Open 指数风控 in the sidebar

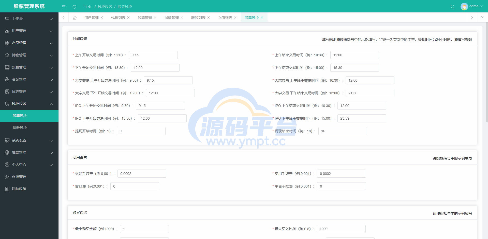point(20,128)
